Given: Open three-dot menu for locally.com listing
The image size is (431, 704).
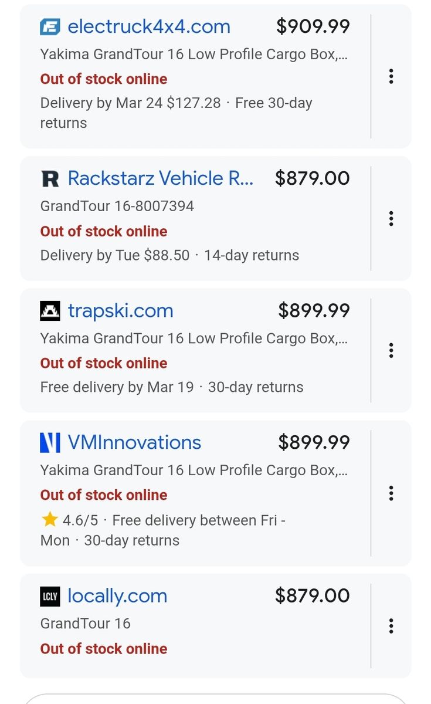Looking at the screenshot, I should click(391, 626).
